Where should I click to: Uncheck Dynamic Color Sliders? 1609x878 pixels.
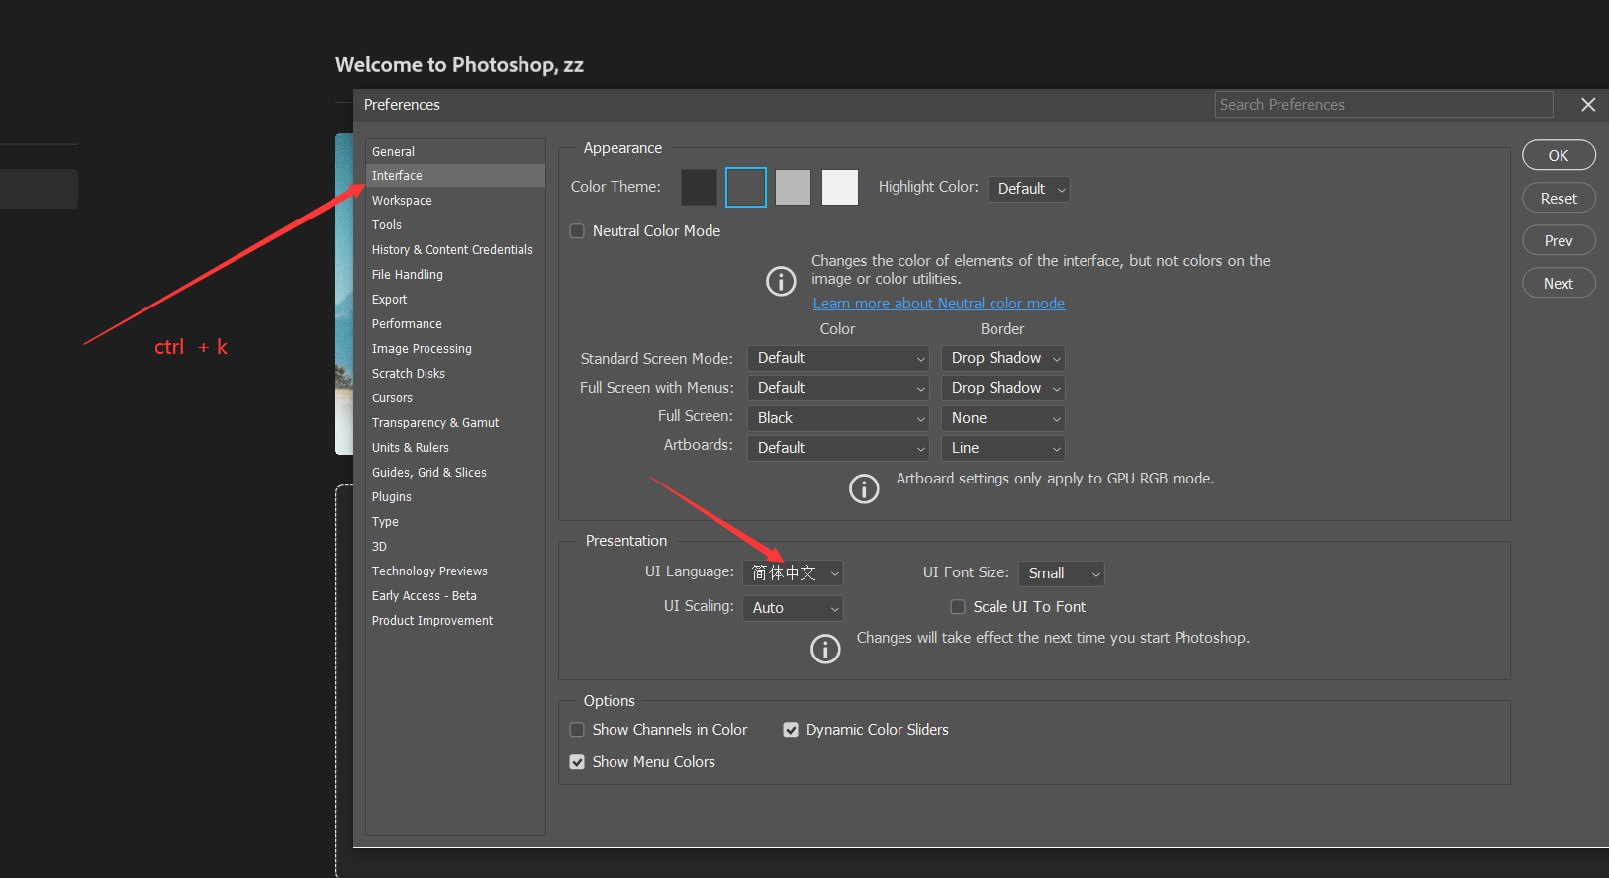coord(791,730)
